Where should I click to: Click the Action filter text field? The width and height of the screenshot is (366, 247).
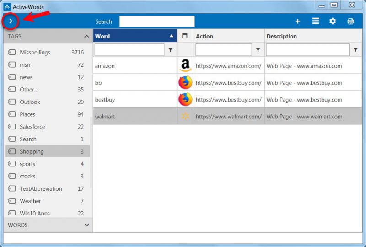[x=223, y=50]
